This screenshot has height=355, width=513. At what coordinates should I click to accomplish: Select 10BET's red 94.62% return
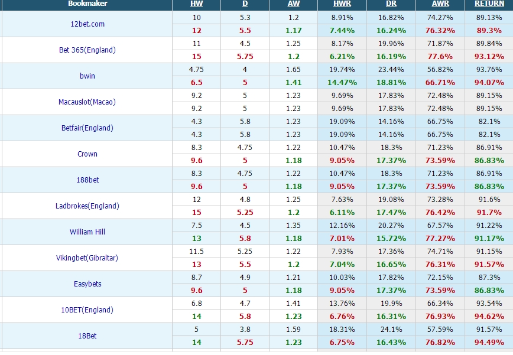click(489, 317)
